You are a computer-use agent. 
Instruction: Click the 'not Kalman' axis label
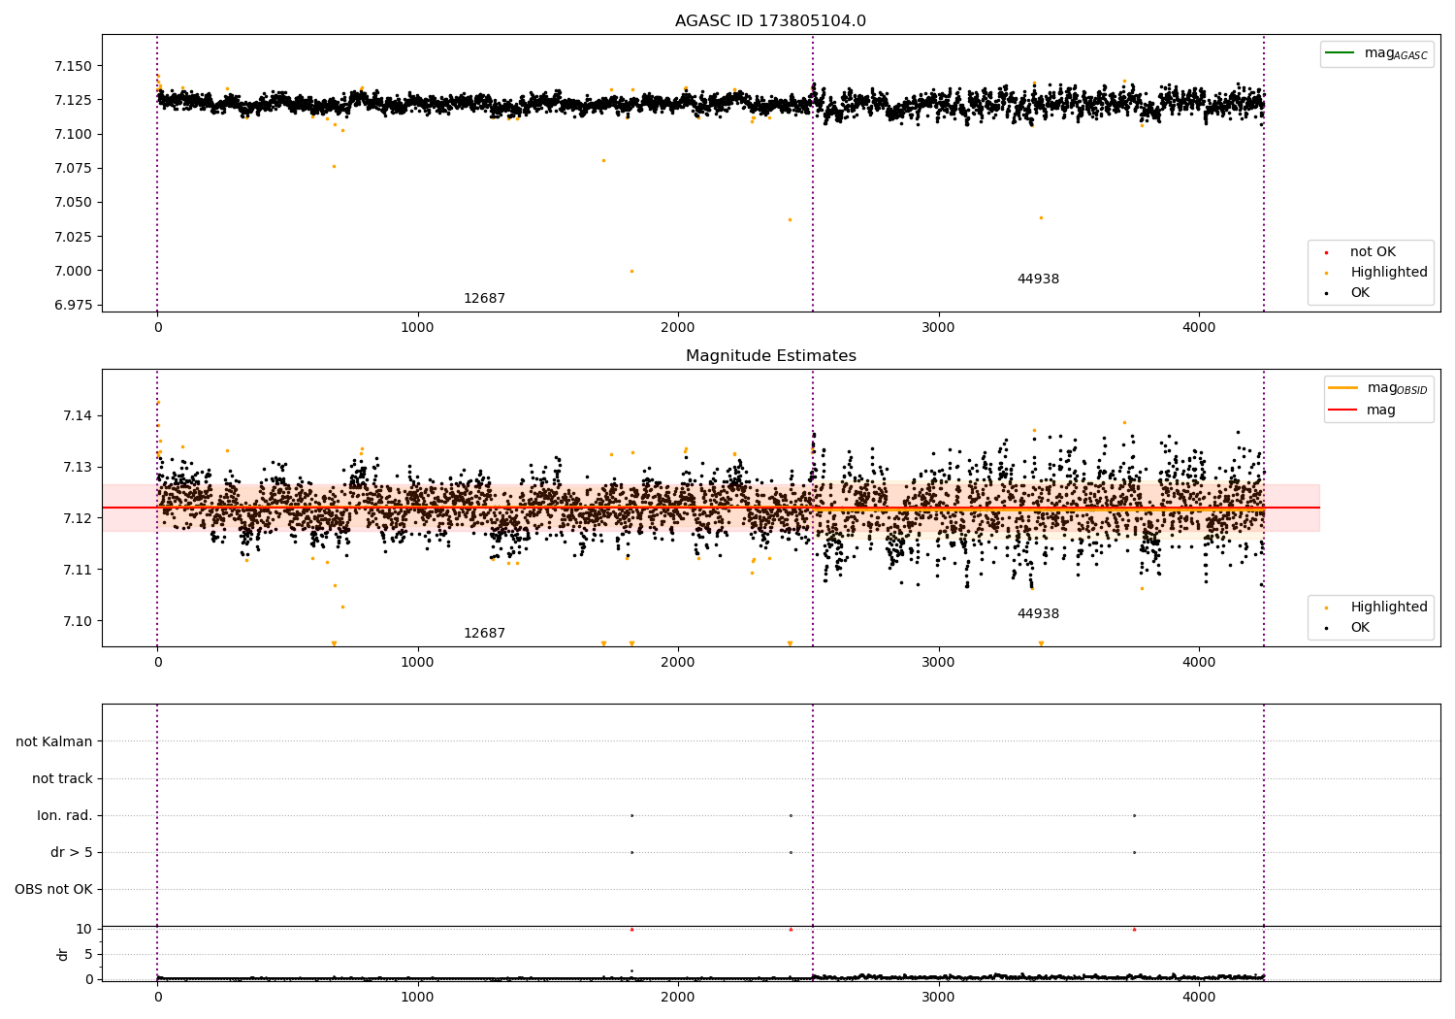pyautogui.click(x=54, y=741)
